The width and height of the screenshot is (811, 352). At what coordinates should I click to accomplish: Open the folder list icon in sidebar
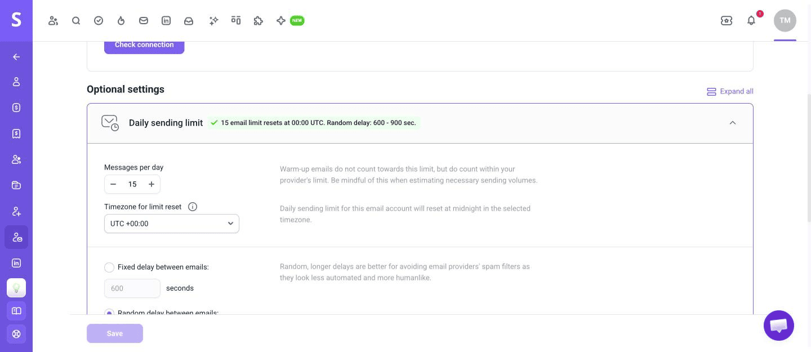tap(16, 185)
